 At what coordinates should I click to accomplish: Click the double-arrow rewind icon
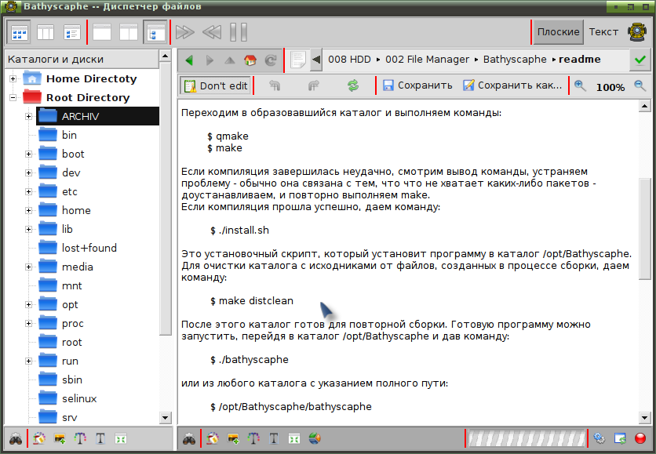[212, 32]
